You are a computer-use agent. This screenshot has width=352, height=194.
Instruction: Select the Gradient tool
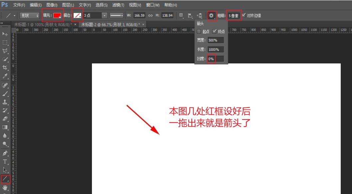coord(5,127)
